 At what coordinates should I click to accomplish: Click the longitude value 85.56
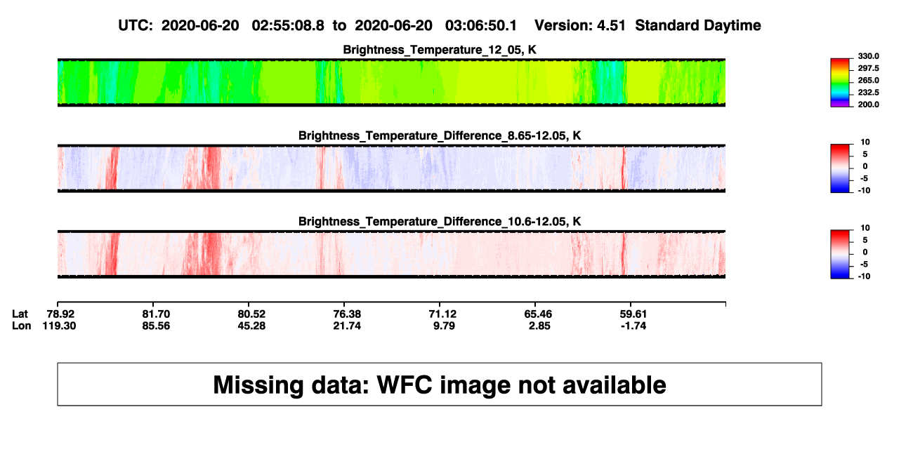pos(156,326)
